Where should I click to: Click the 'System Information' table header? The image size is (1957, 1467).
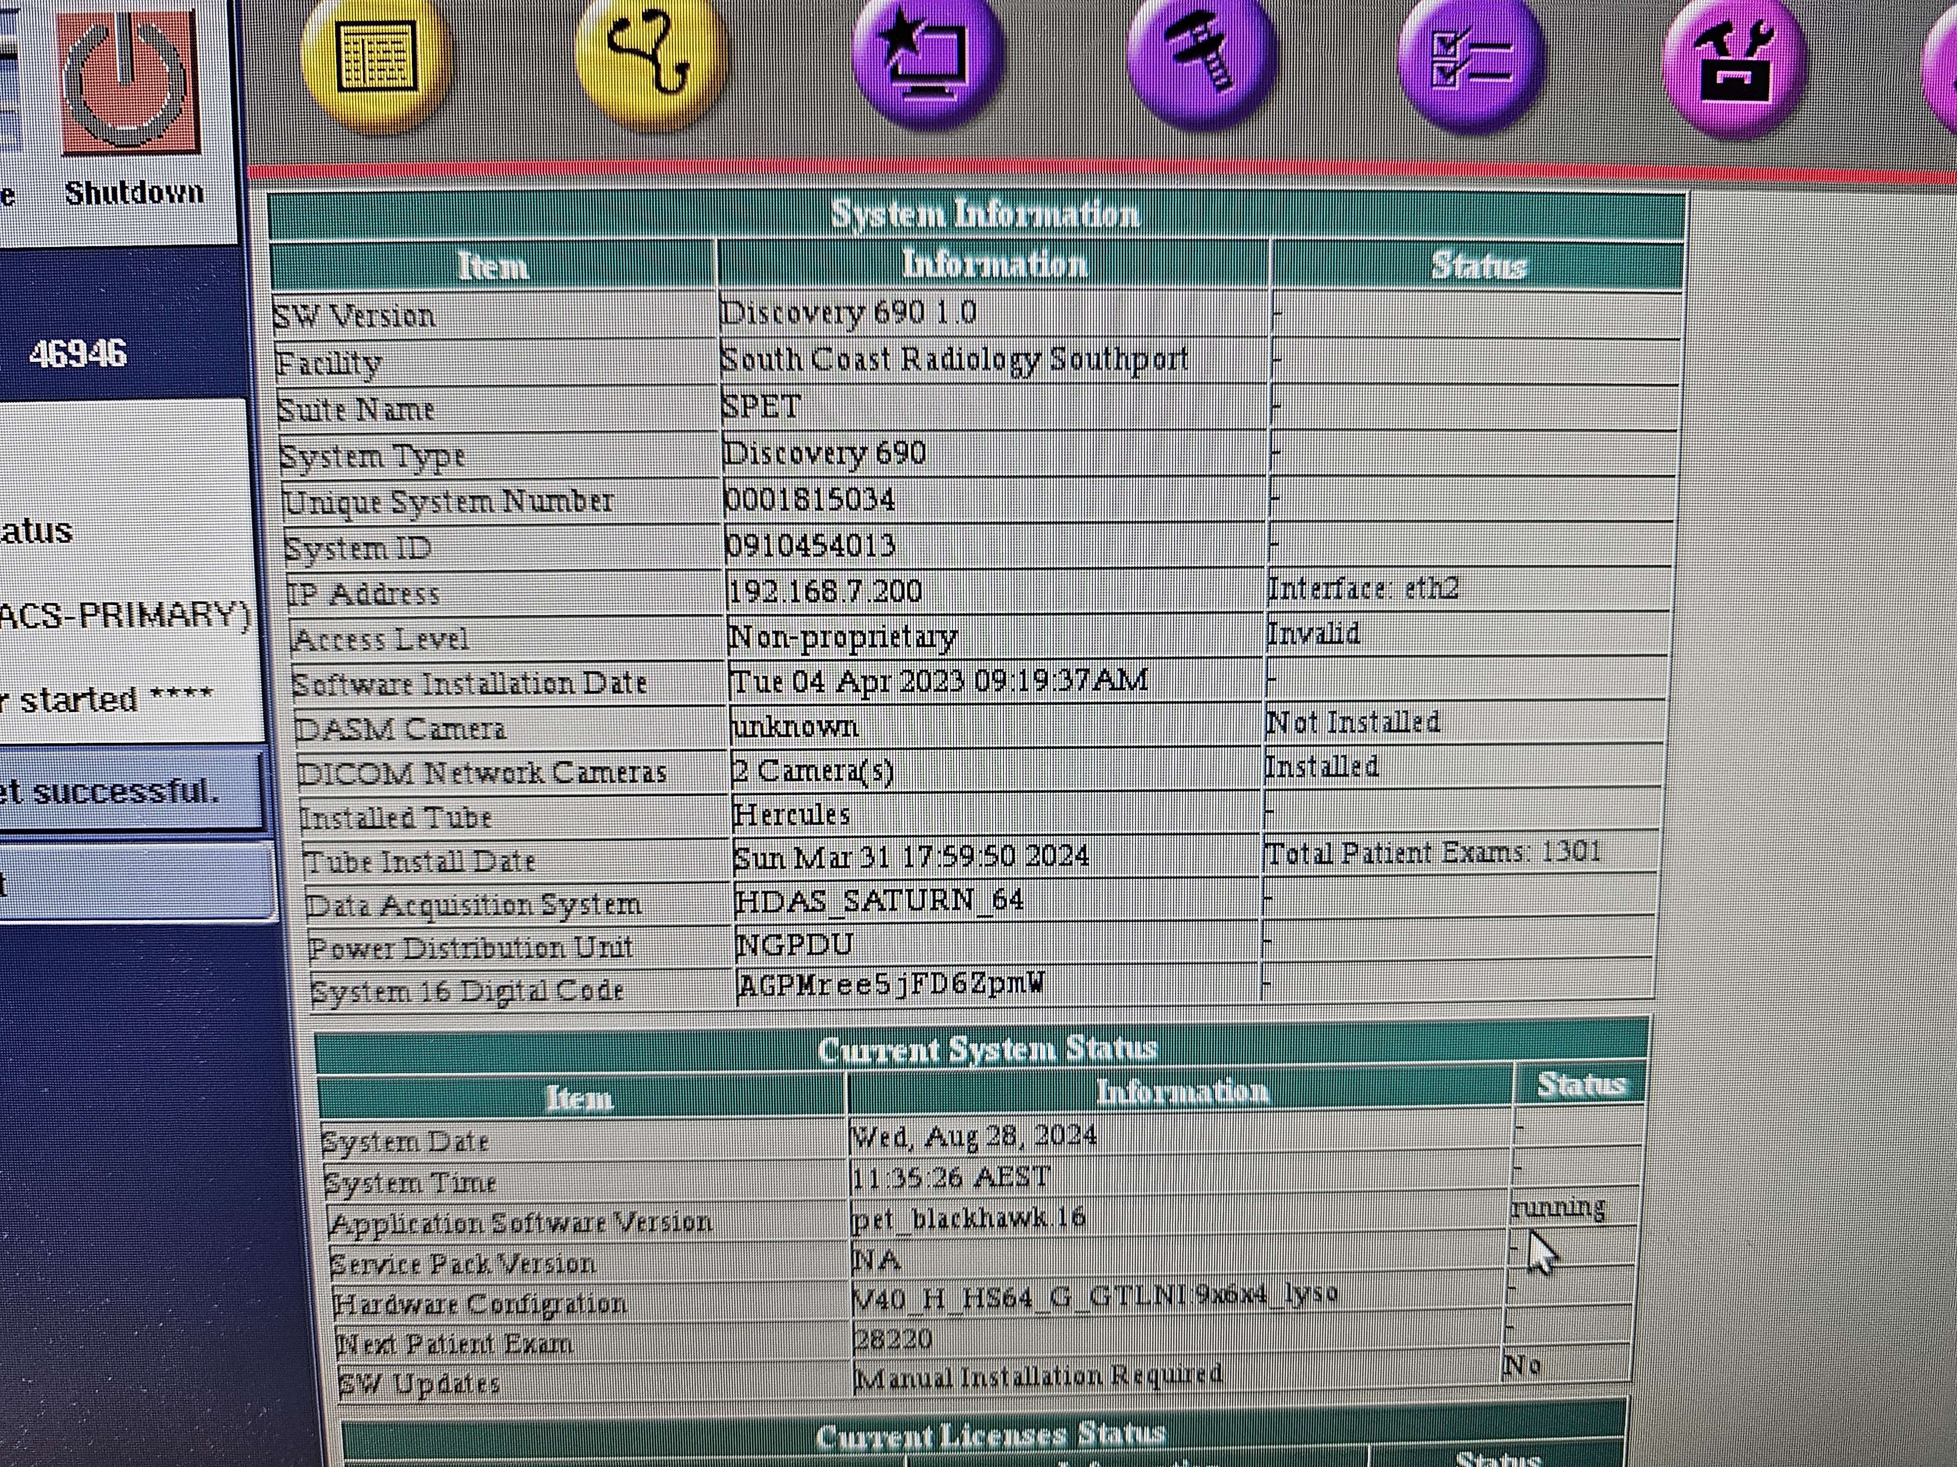[x=985, y=214]
